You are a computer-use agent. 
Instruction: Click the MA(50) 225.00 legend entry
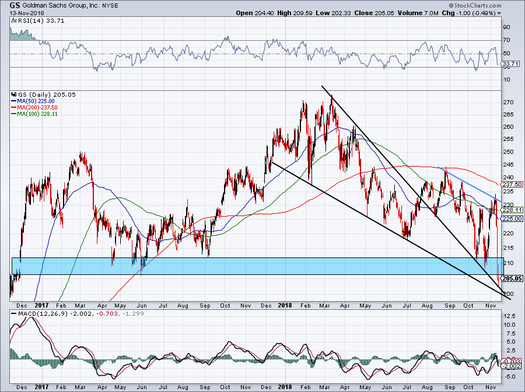tap(33, 101)
